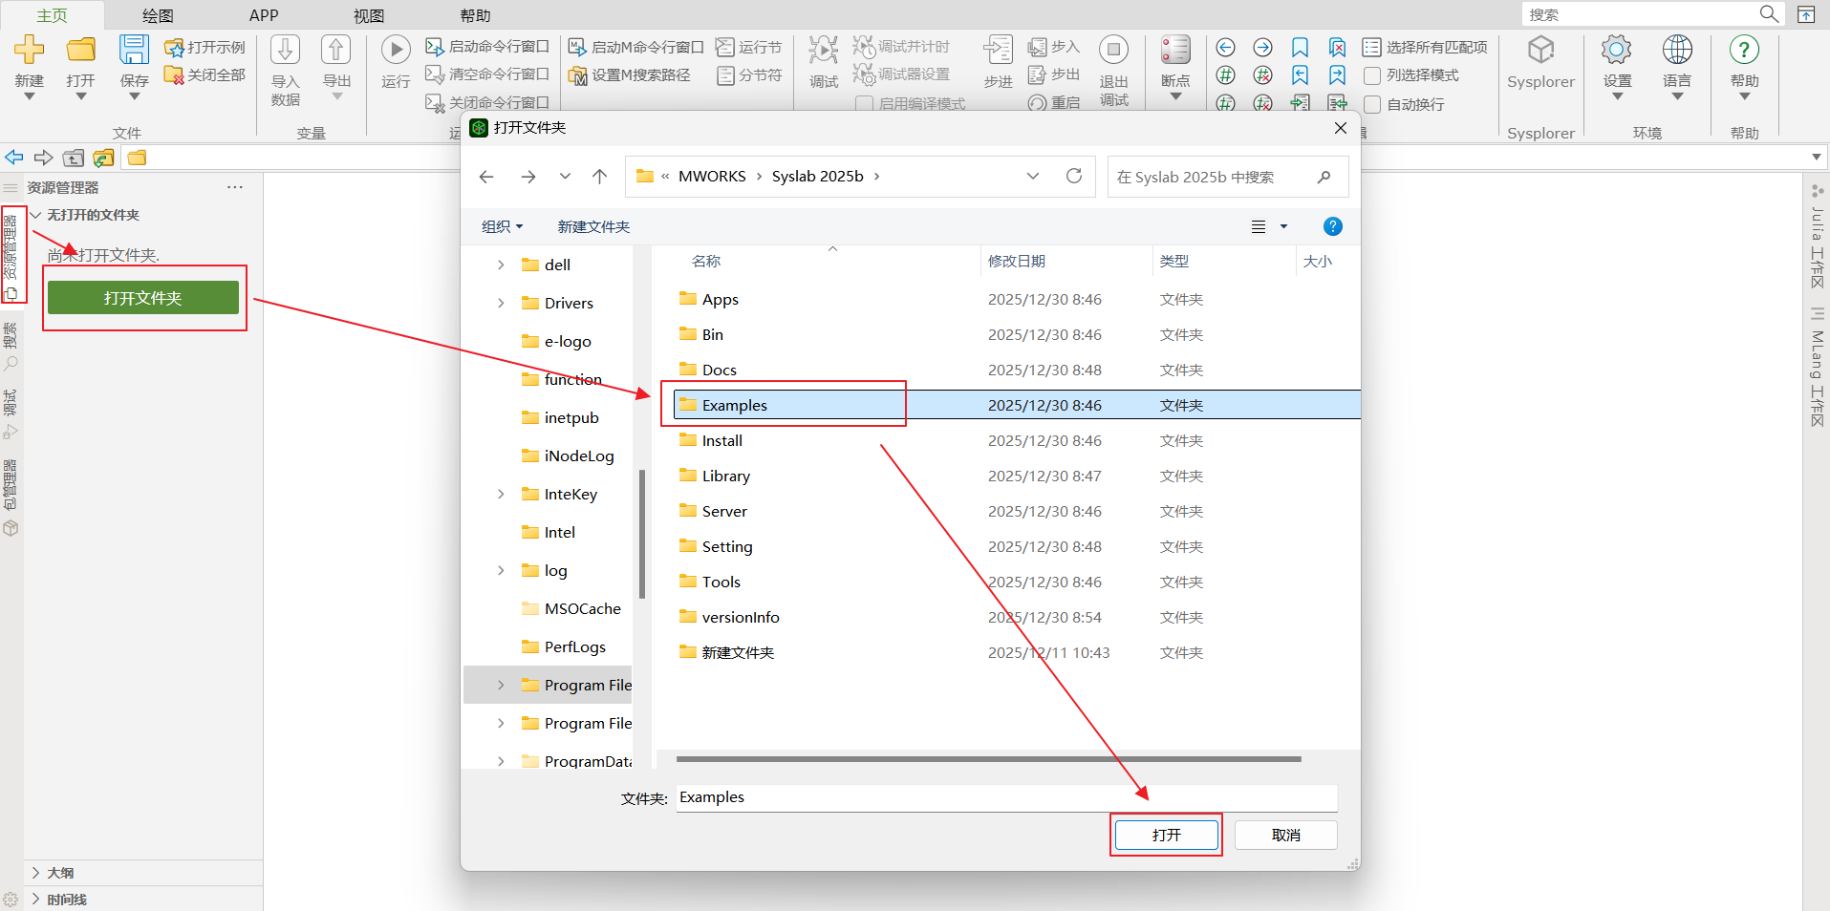
Task: Click the 文件夹 name input field
Action: coord(1005,797)
